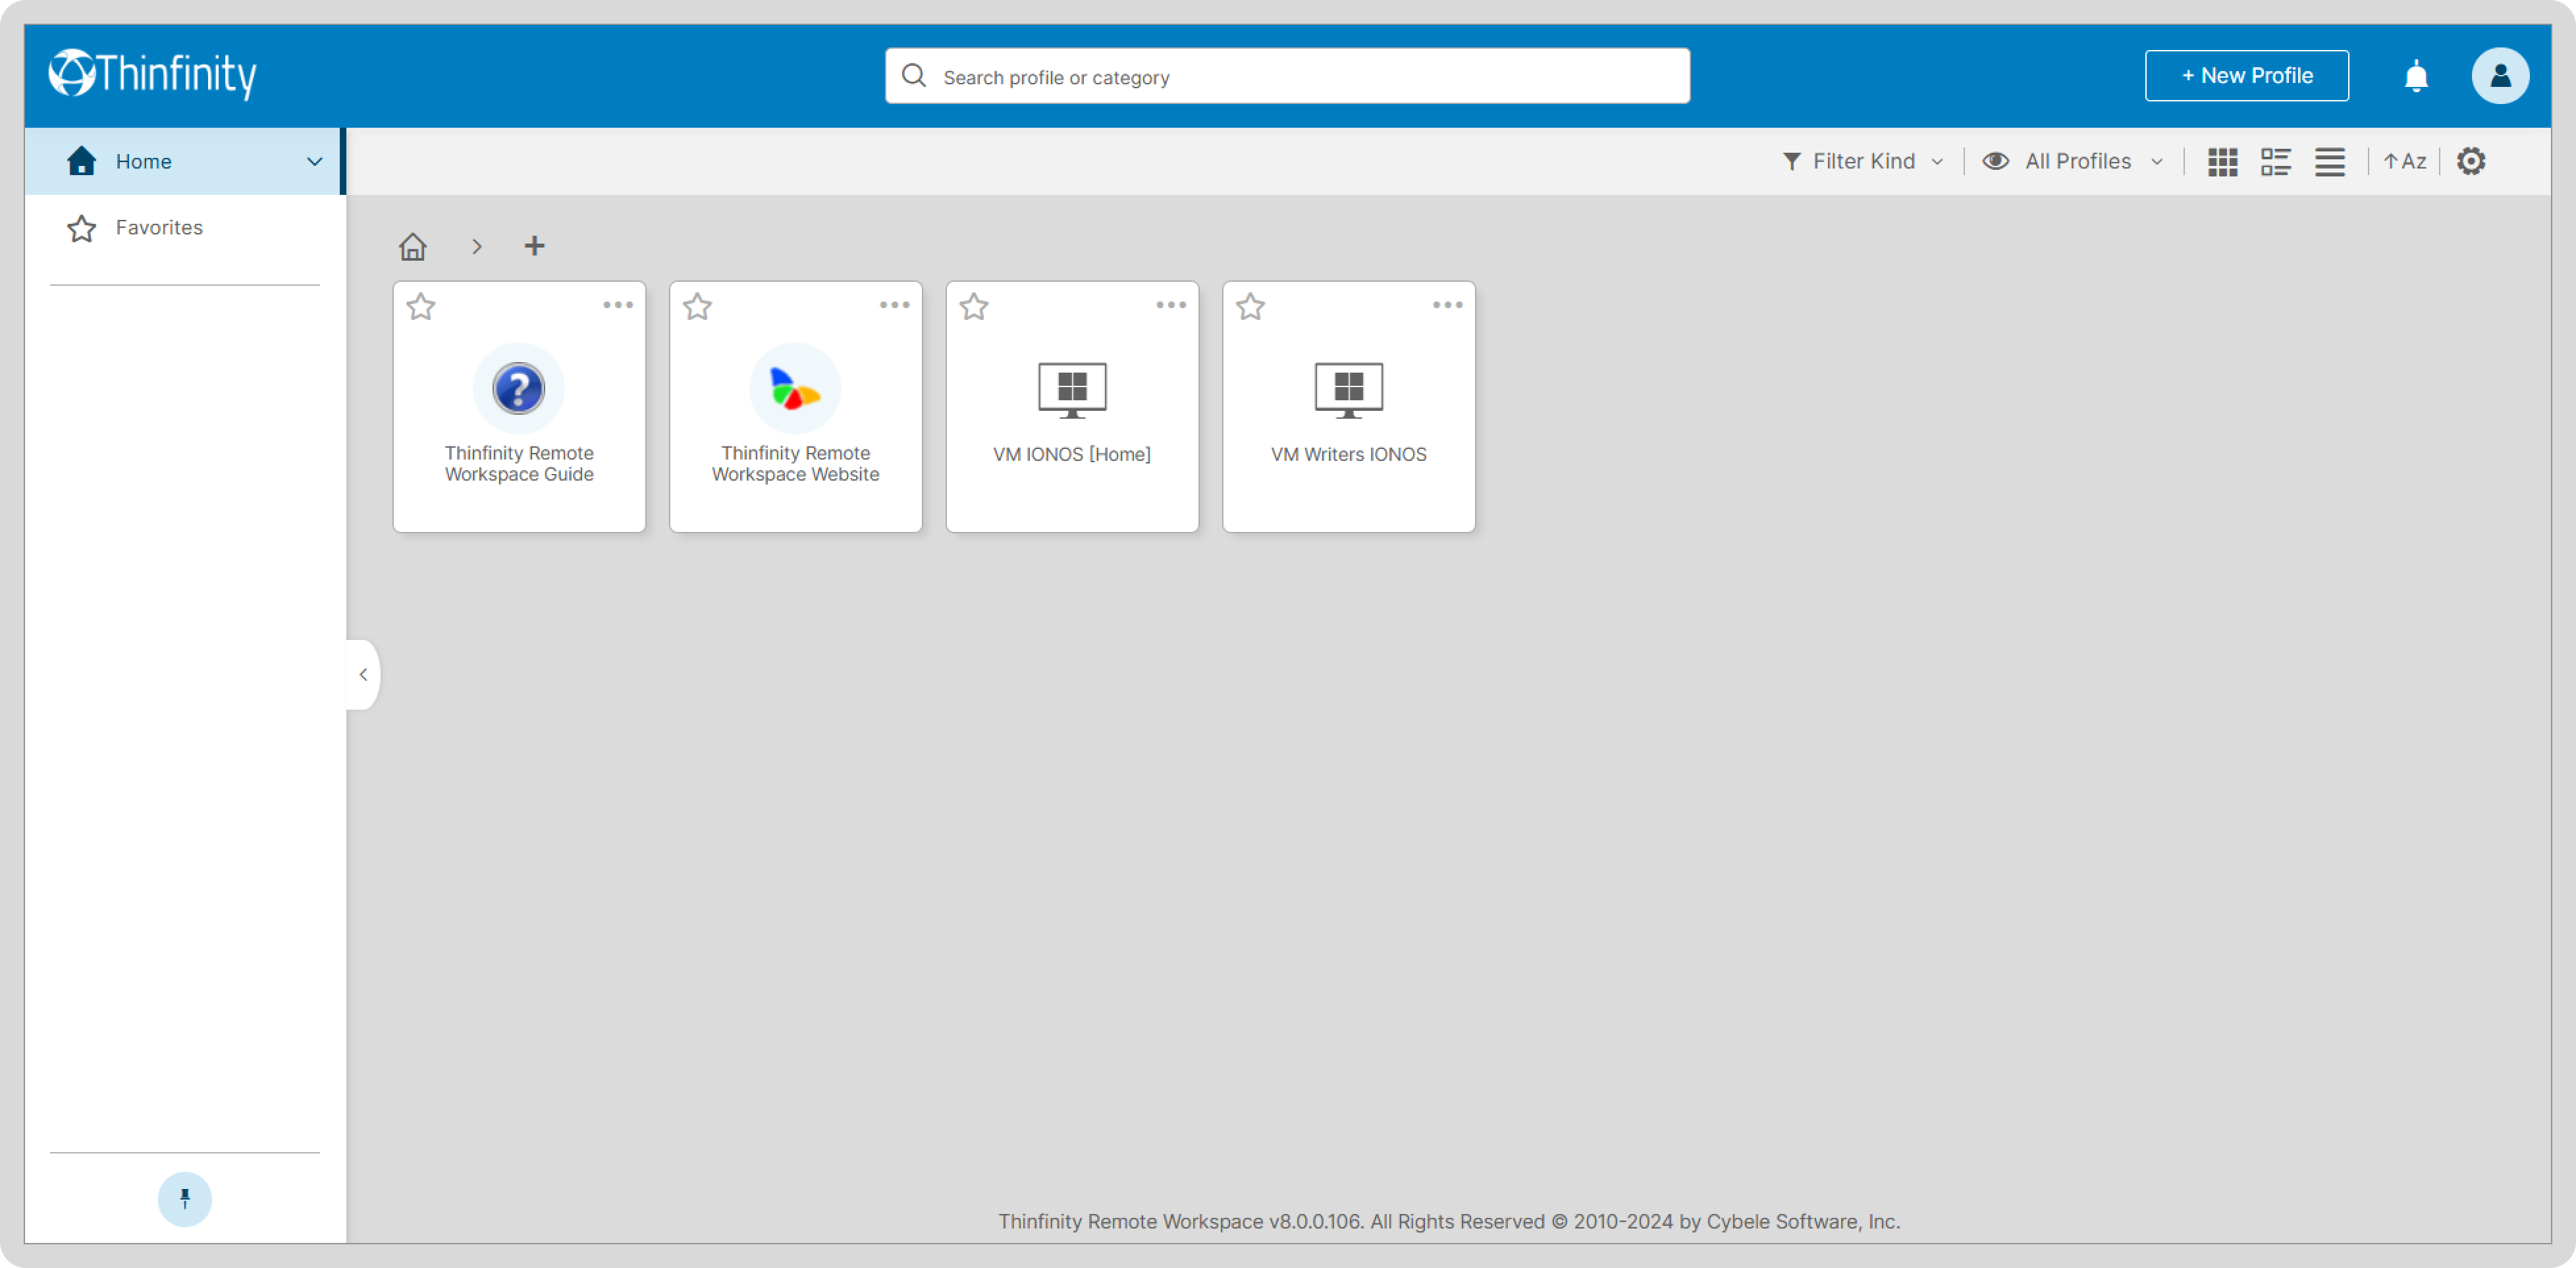Open options menu for VM Writers IONOS
Image resolution: width=2576 pixels, height=1268 pixels.
1448,305
